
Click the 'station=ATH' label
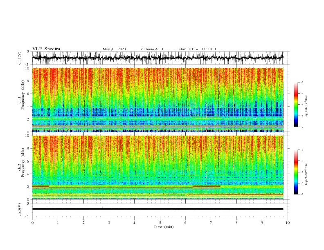pyautogui.click(x=152, y=49)
